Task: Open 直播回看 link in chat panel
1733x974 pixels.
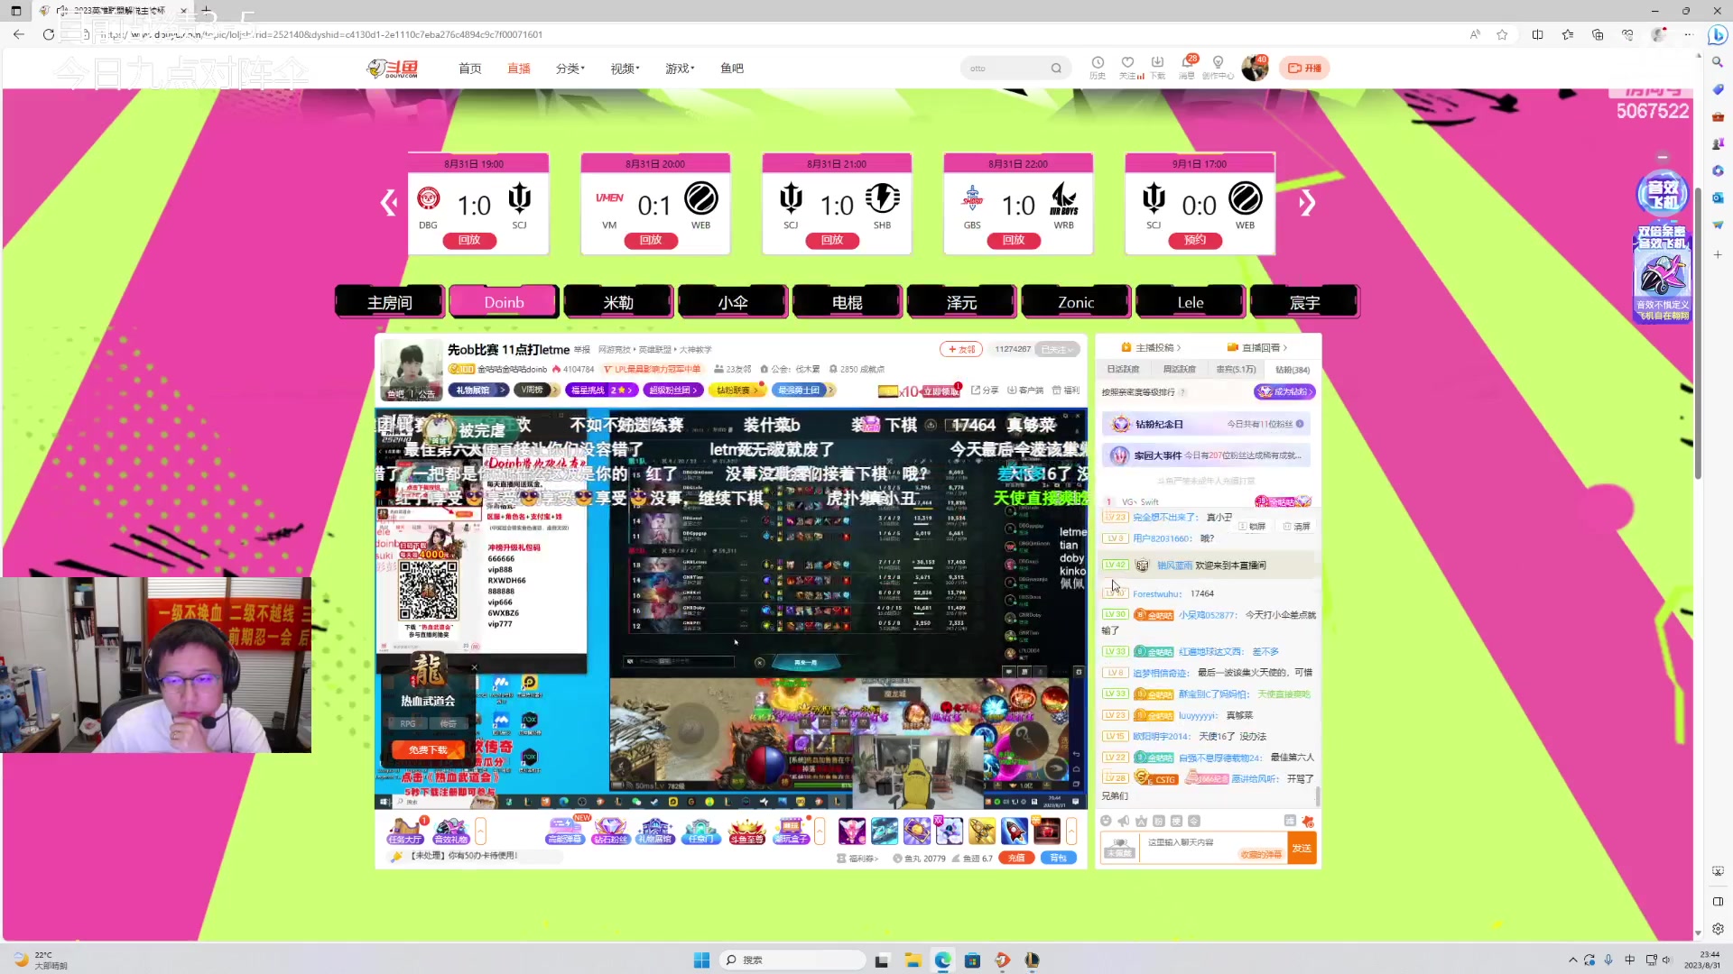Action: [1257, 347]
